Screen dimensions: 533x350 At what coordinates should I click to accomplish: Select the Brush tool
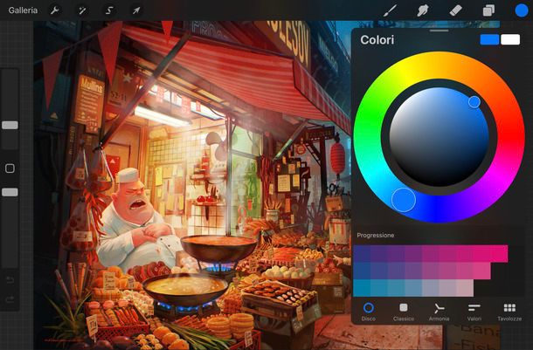point(390,10)
